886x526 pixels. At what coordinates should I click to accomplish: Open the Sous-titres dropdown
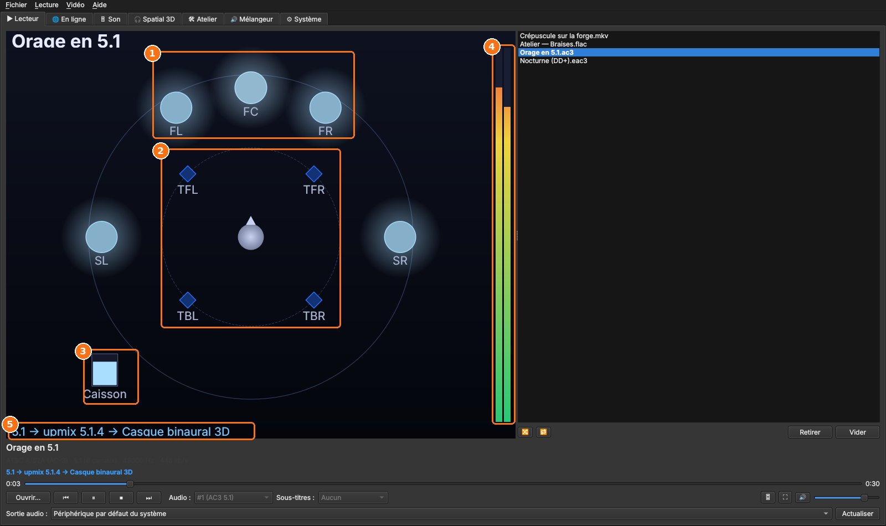click(353, 498)
